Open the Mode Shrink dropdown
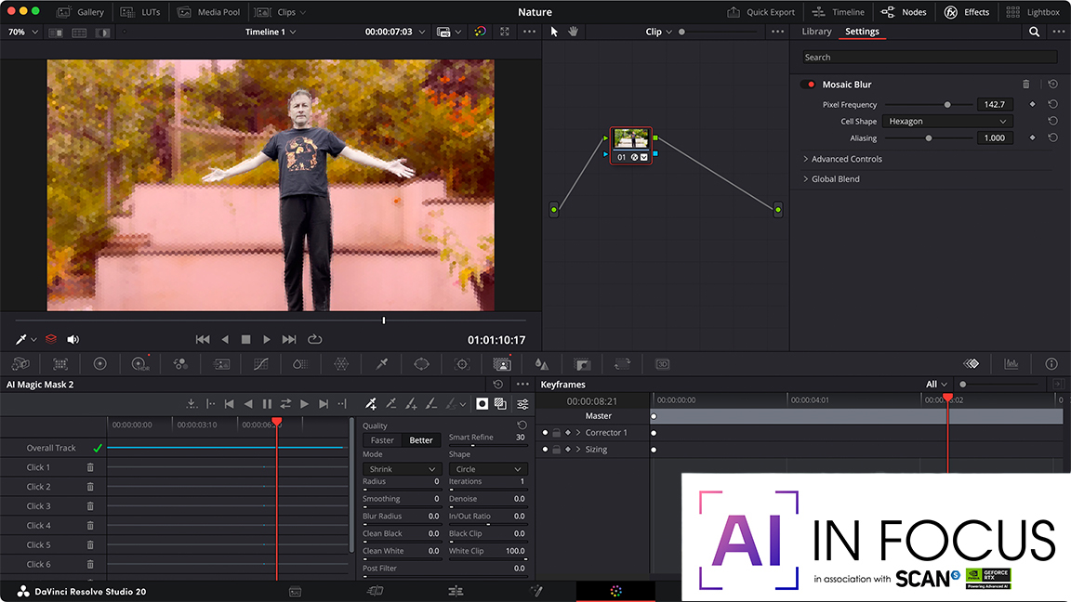Image resolution: width=1071 pixels, height=602 pixels. pos(402,469)
